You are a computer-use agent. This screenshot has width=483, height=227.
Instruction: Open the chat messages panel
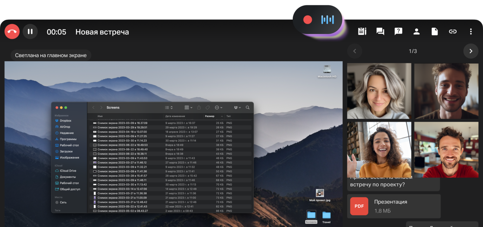(380, 32)
